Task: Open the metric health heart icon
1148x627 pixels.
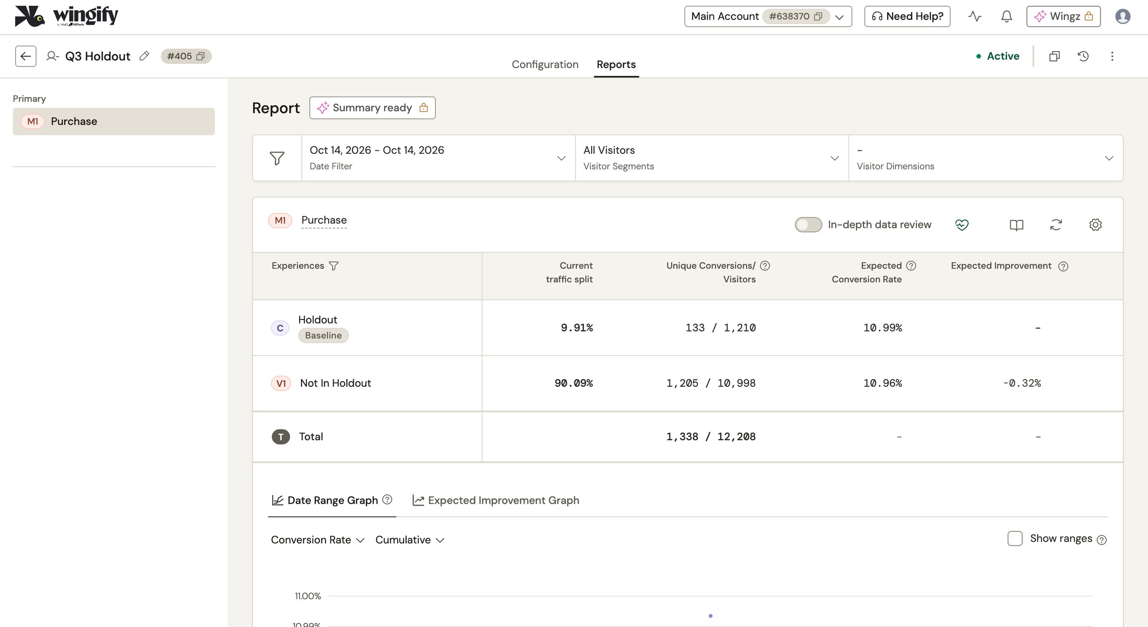Action: coord(962,225)
